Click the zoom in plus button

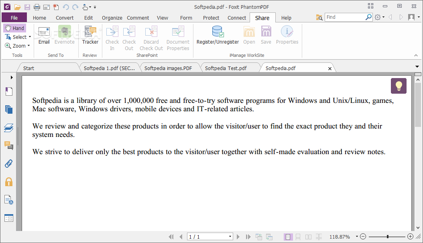click(410, 237)
